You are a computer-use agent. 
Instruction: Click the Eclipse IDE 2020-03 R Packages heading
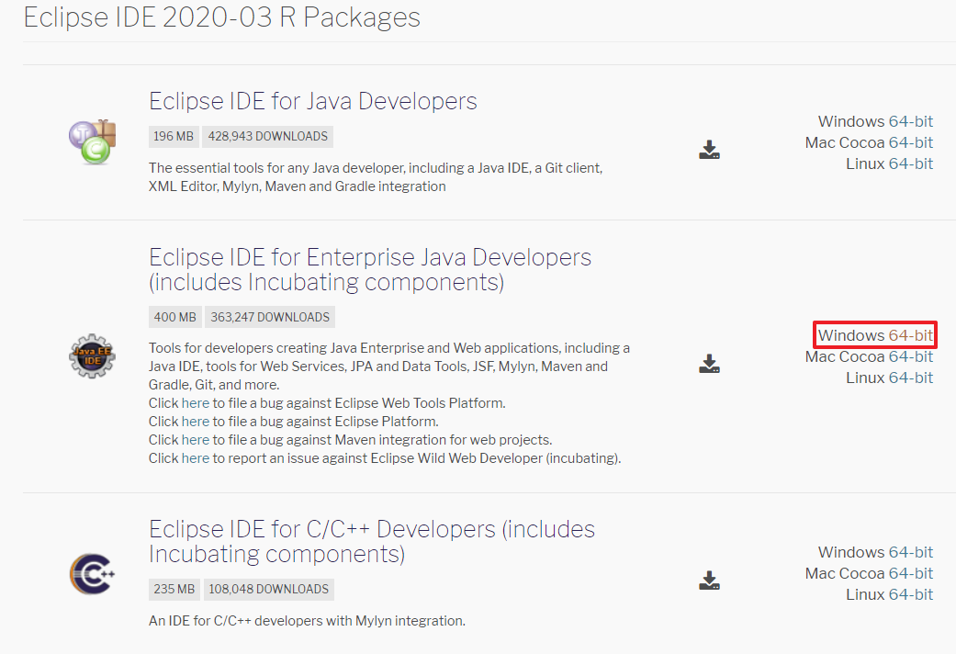click(222, 17)
